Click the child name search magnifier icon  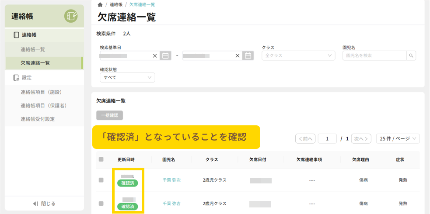coord(411,55)
